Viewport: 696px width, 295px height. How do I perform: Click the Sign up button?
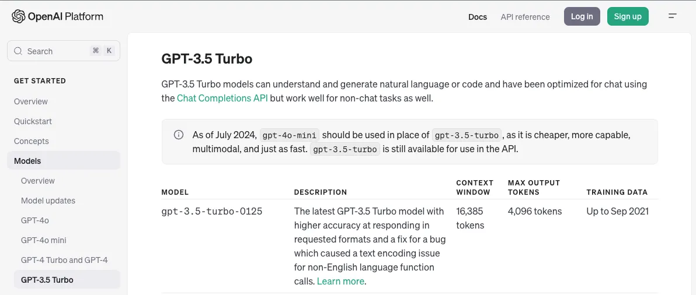coord(628,16)
